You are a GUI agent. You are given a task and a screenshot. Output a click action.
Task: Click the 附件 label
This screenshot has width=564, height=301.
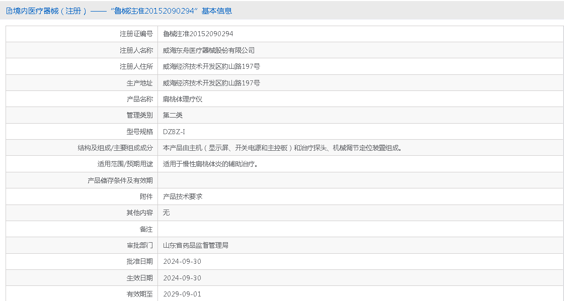pyautogui.click(x=146, y=197)
